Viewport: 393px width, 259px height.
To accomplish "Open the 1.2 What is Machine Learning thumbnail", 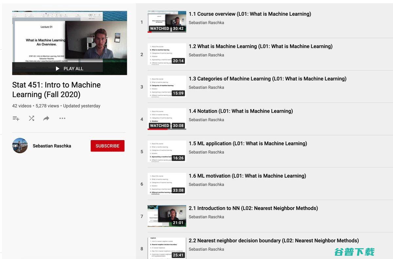I will pos(167,54).
